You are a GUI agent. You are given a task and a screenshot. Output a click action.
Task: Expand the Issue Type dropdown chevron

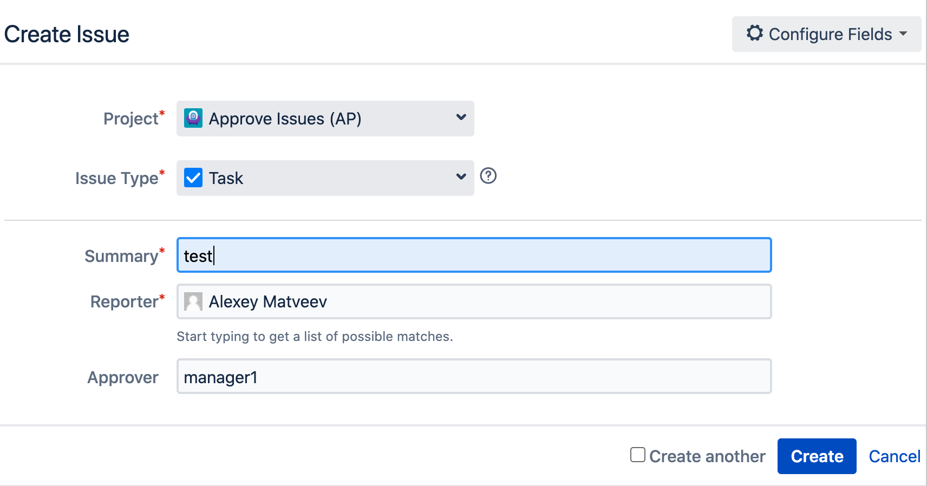pos(461,177)
